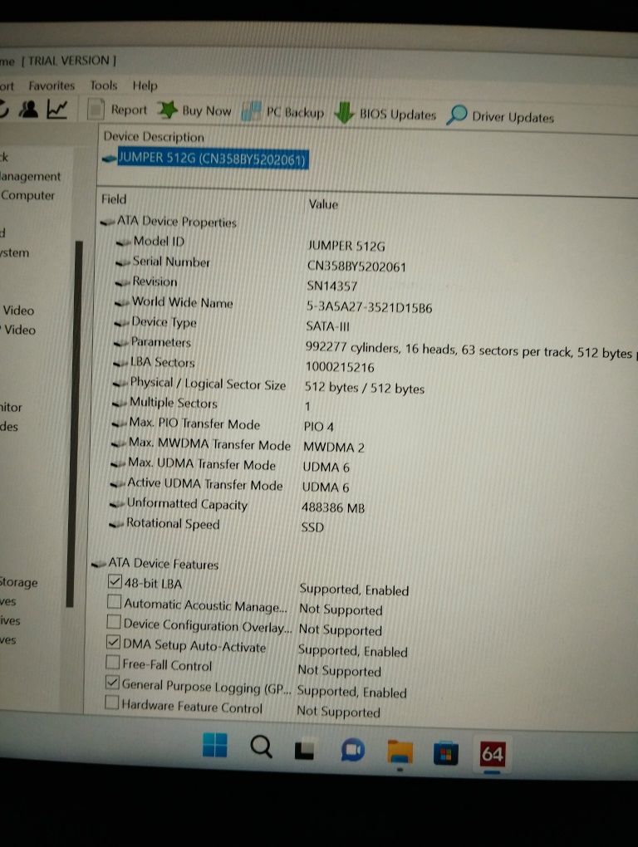Click the Device Description header label
Image resolution: width=638 pixels, height=847 pixels.
pos(154,137)
